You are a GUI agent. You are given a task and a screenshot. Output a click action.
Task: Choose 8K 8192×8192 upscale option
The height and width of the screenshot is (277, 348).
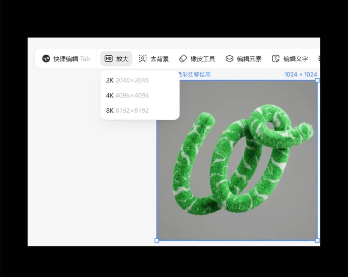[128, 110]
